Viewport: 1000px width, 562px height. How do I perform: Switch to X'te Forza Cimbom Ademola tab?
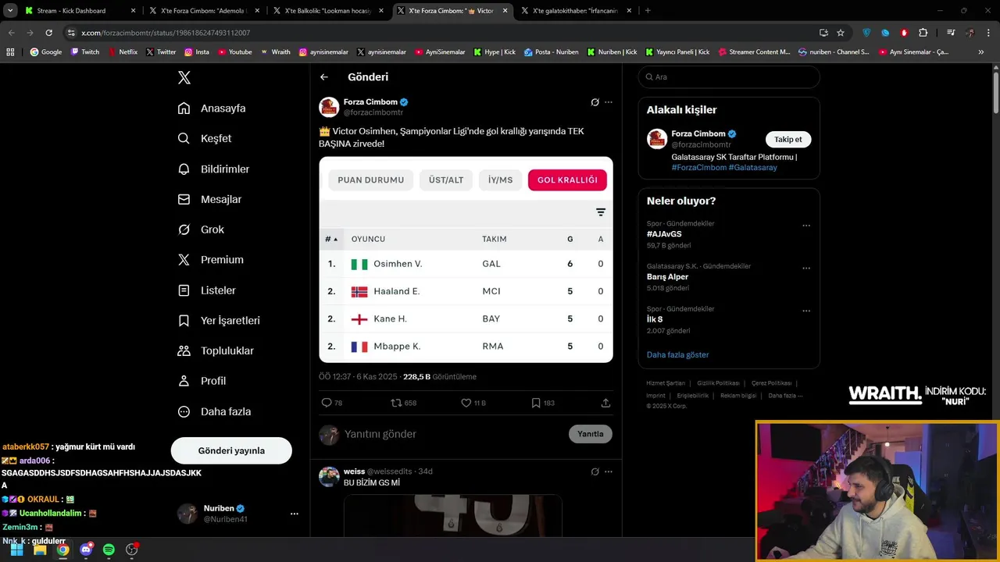pyautogui.click(x=204, y=11)
